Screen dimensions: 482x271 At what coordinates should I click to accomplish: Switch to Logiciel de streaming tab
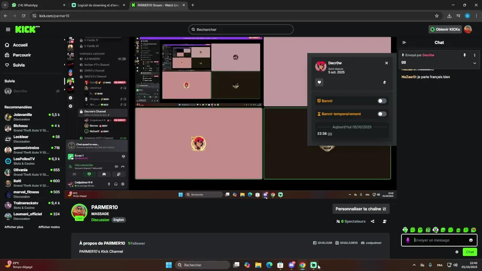point(99,5)
